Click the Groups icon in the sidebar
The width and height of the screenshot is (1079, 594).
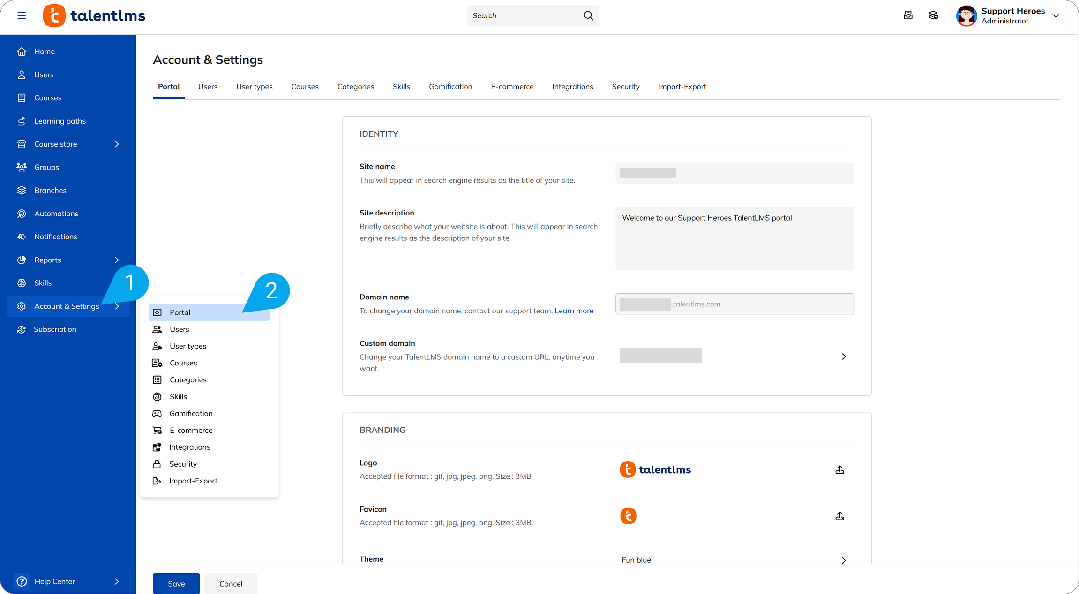click(x=22, y=167)
